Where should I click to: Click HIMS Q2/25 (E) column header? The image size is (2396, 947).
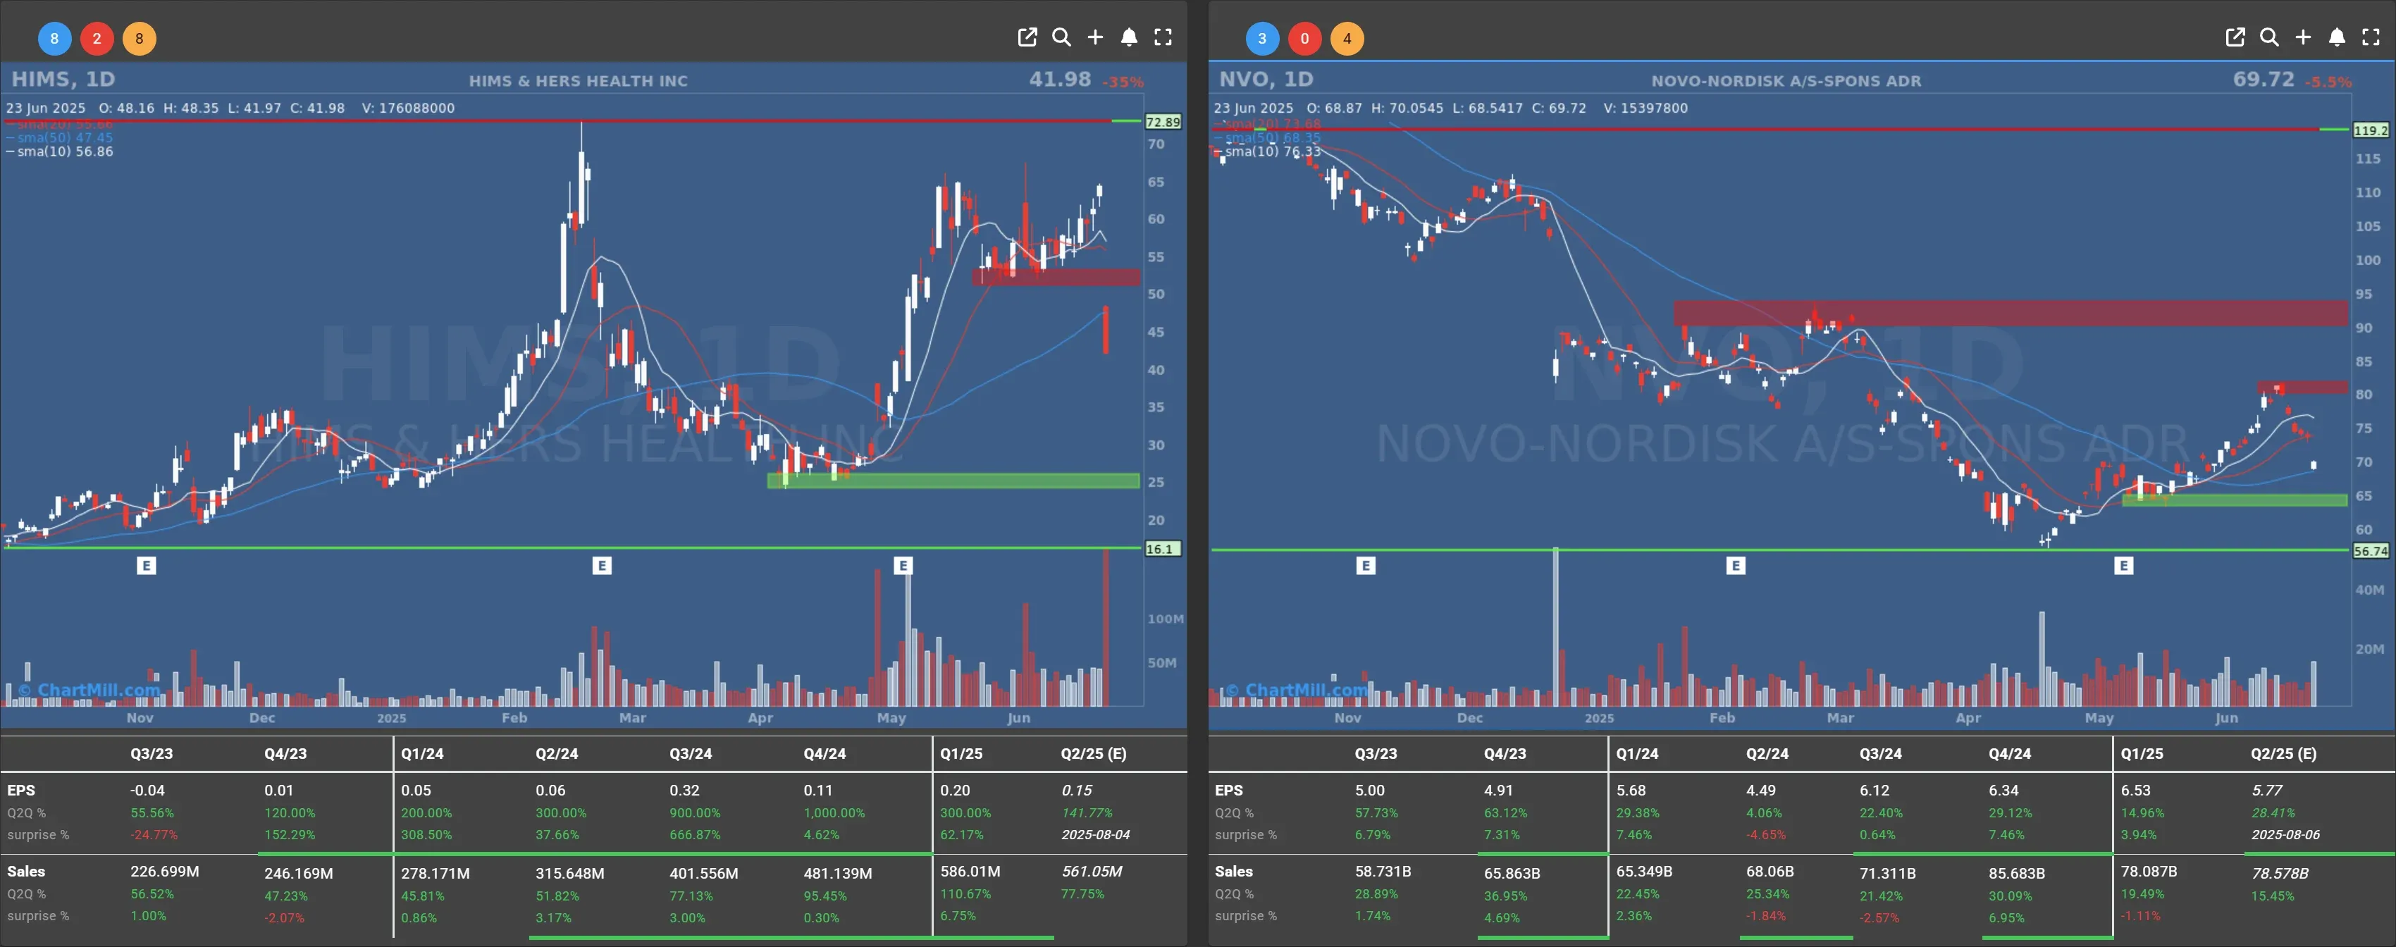(1093, 753)
